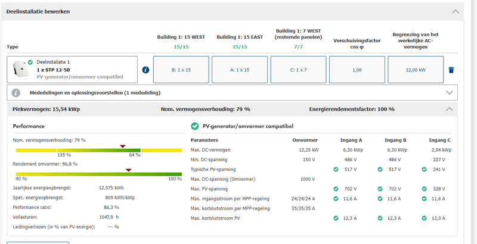Click the trash icon to delete Deelinstallatie 1
This screenshot has height=244, width=477.
451,70
